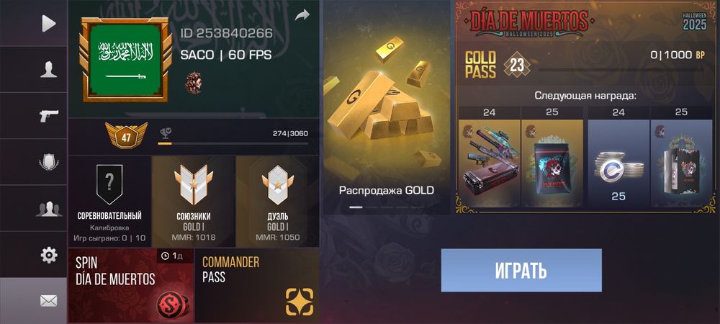Screen dimensions: 720x324
Task: Open the shield laurel sidebar icon
Action: [49, 162]
